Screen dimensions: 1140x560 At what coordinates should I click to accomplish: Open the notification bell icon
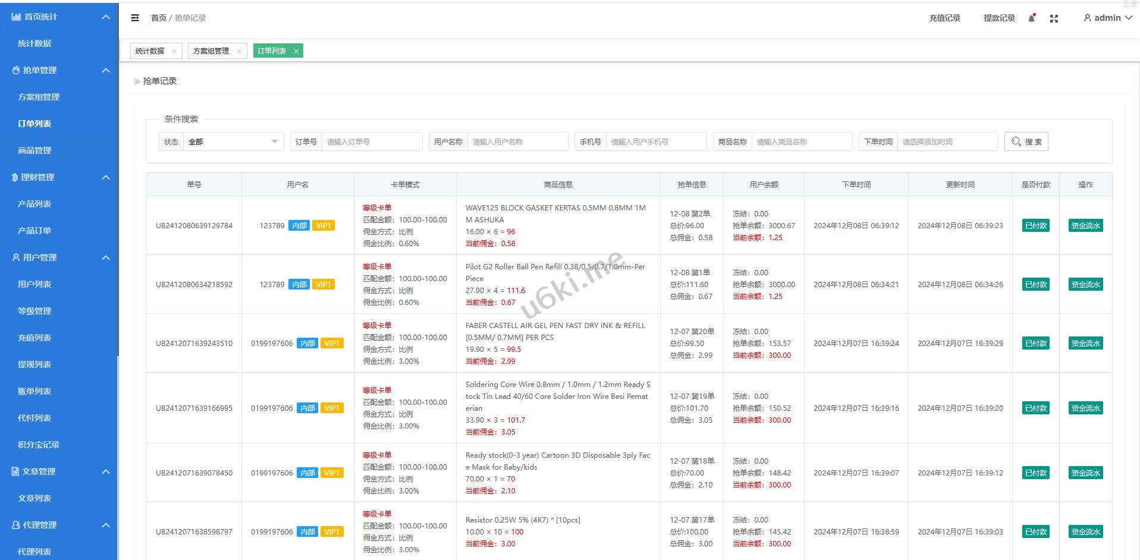click(1032, 18)
